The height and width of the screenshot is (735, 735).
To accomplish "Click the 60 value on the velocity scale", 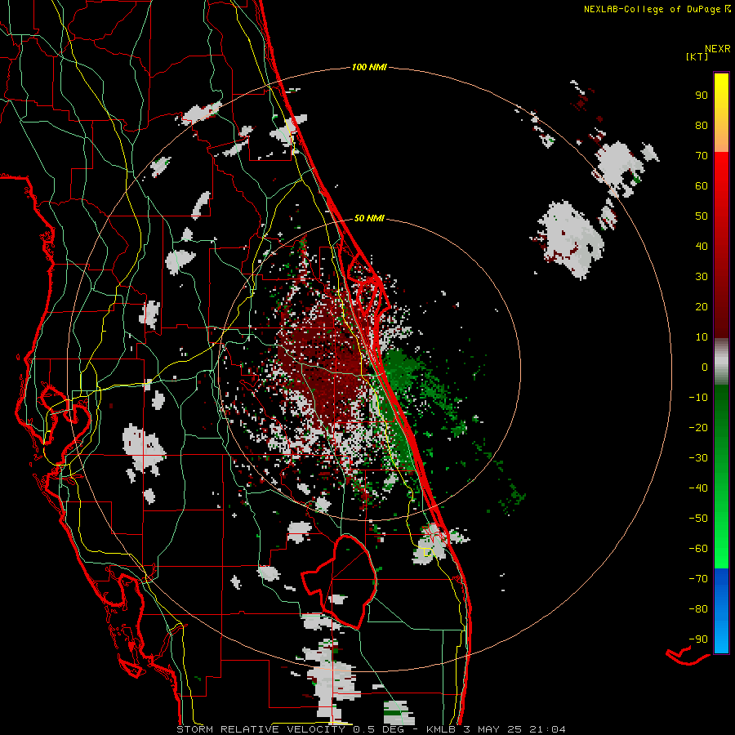I will coord(702,186).
